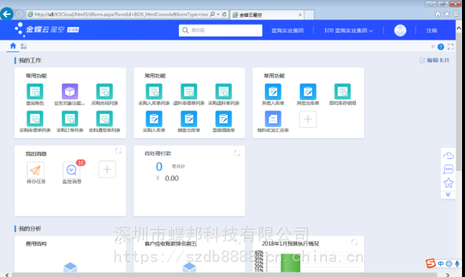
Task: Open the 采购退料单列表 icon
Action: pyautogui.click(x=224, y=91)
